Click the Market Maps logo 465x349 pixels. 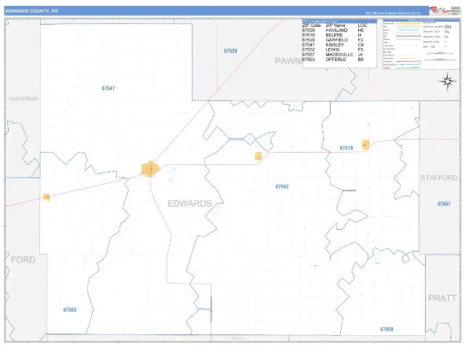tap(440, 10)
